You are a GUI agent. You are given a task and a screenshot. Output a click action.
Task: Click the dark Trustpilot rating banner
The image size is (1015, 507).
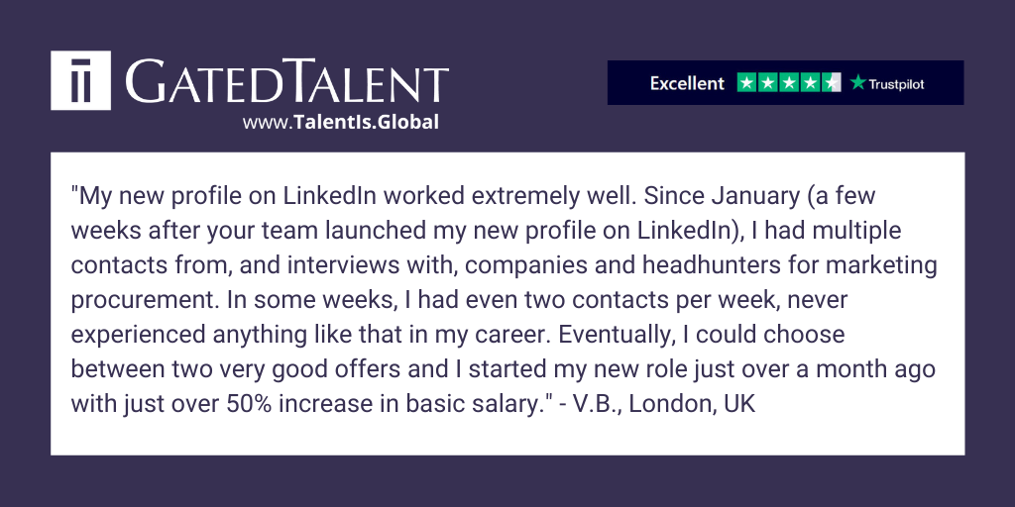click(785, 83)
